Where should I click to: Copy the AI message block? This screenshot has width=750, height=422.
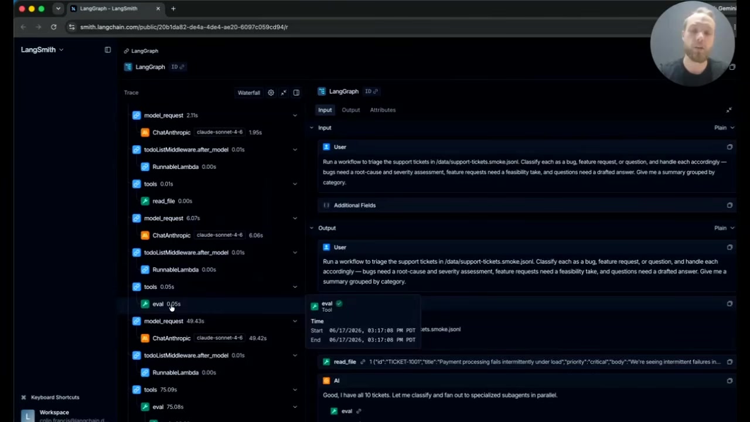click(x=729, y=381)
